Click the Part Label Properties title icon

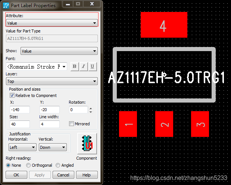[6, 6]
